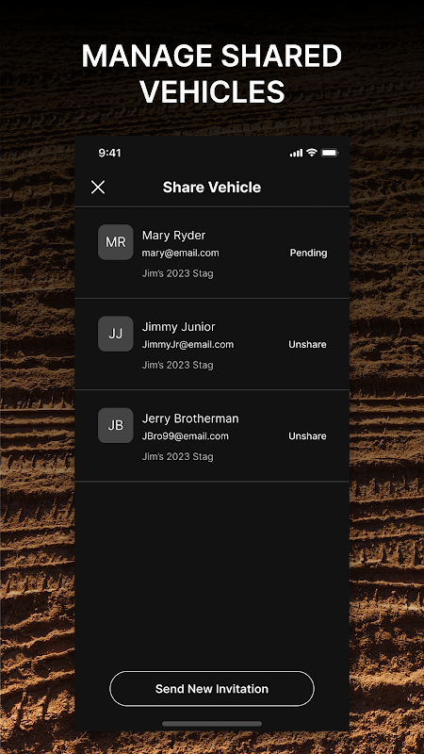
Task: Tap Jim's 2023 Stag under Jerry Brotherman
Action: pos(177,457)
